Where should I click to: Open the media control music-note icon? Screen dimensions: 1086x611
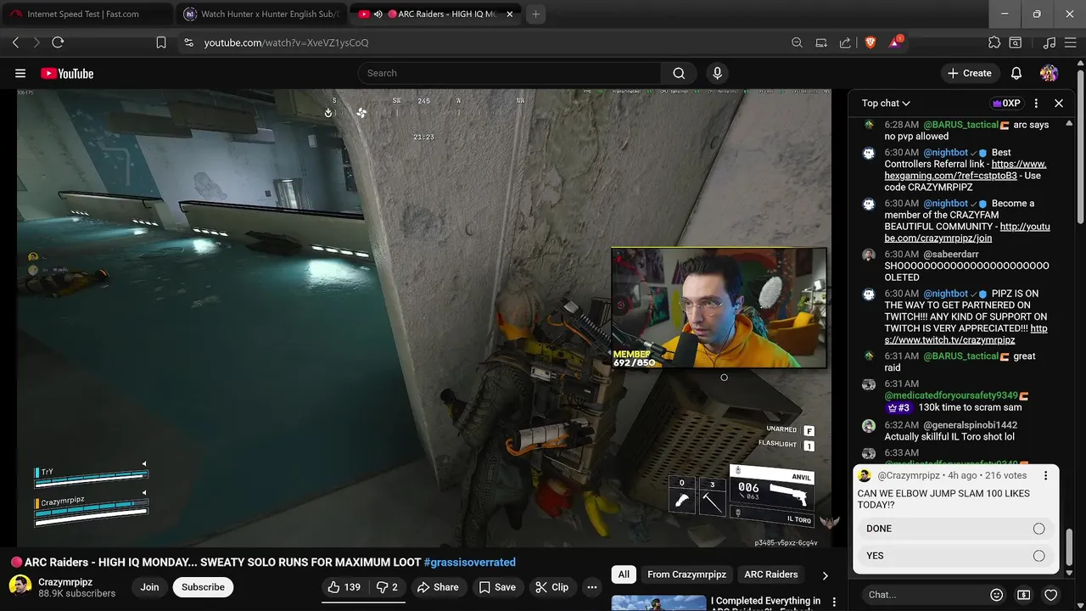tap(1050, 42)
